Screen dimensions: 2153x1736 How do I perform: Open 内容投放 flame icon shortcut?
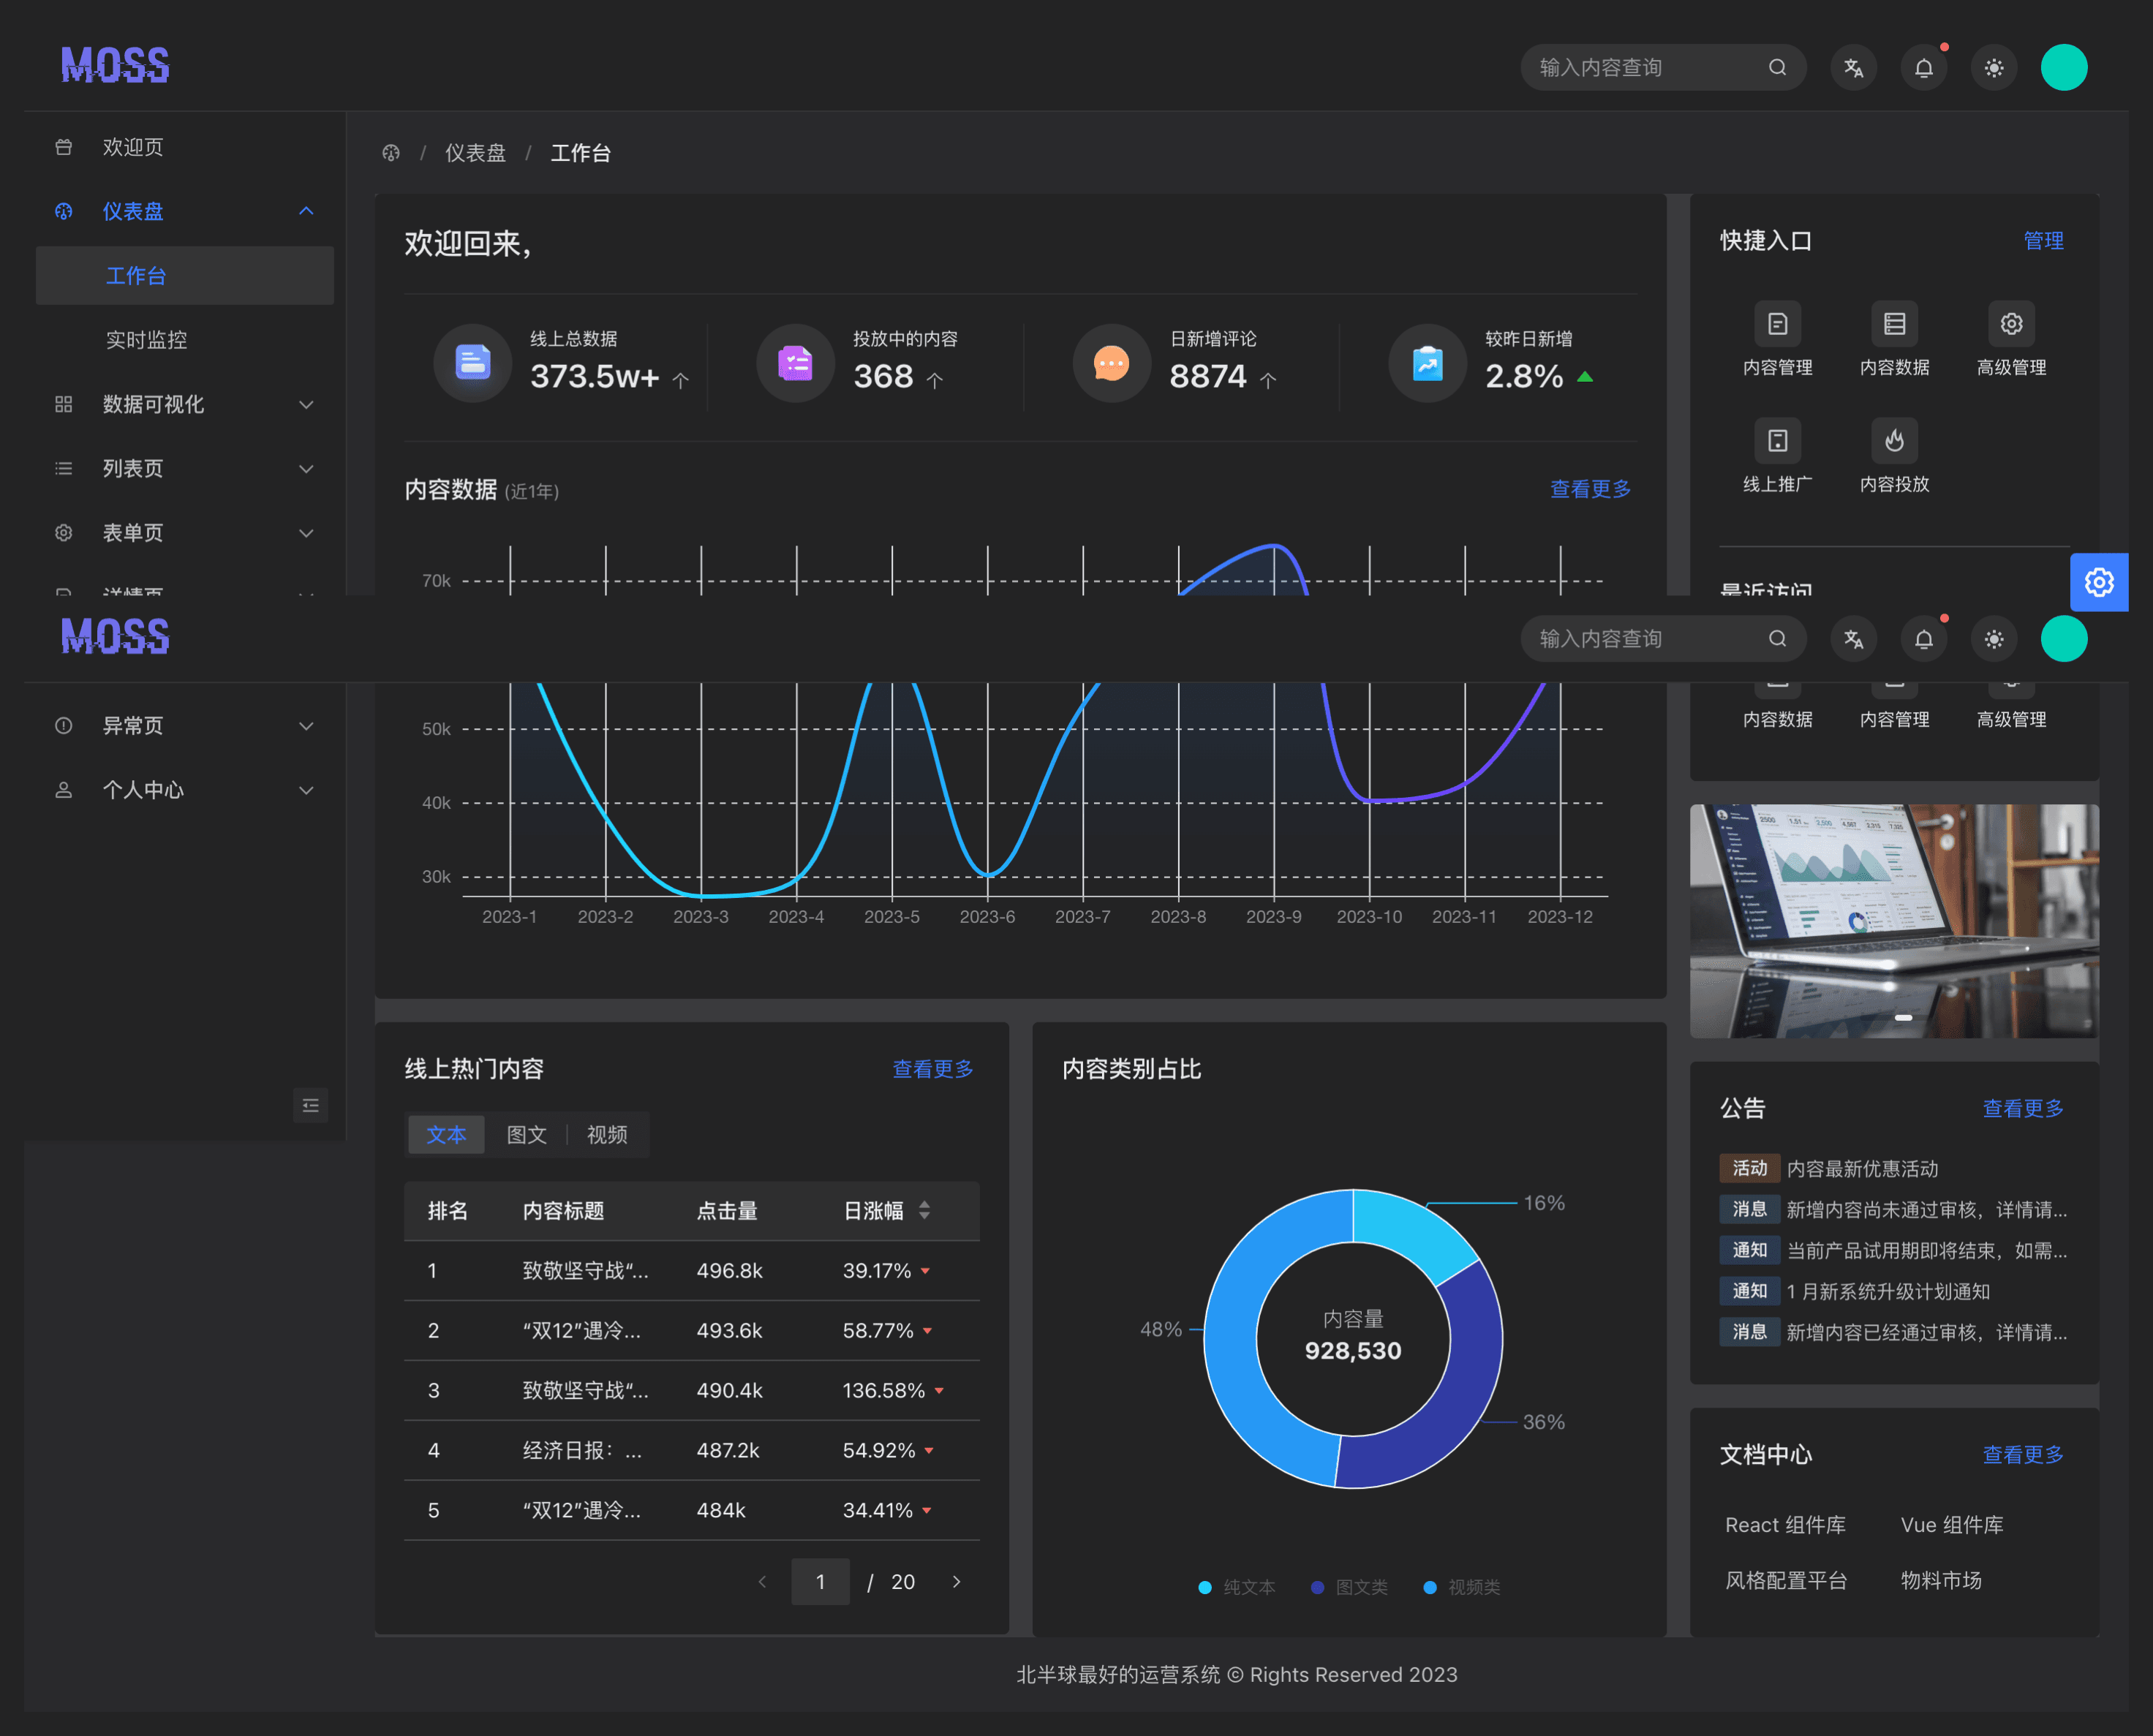[1894, 441]
